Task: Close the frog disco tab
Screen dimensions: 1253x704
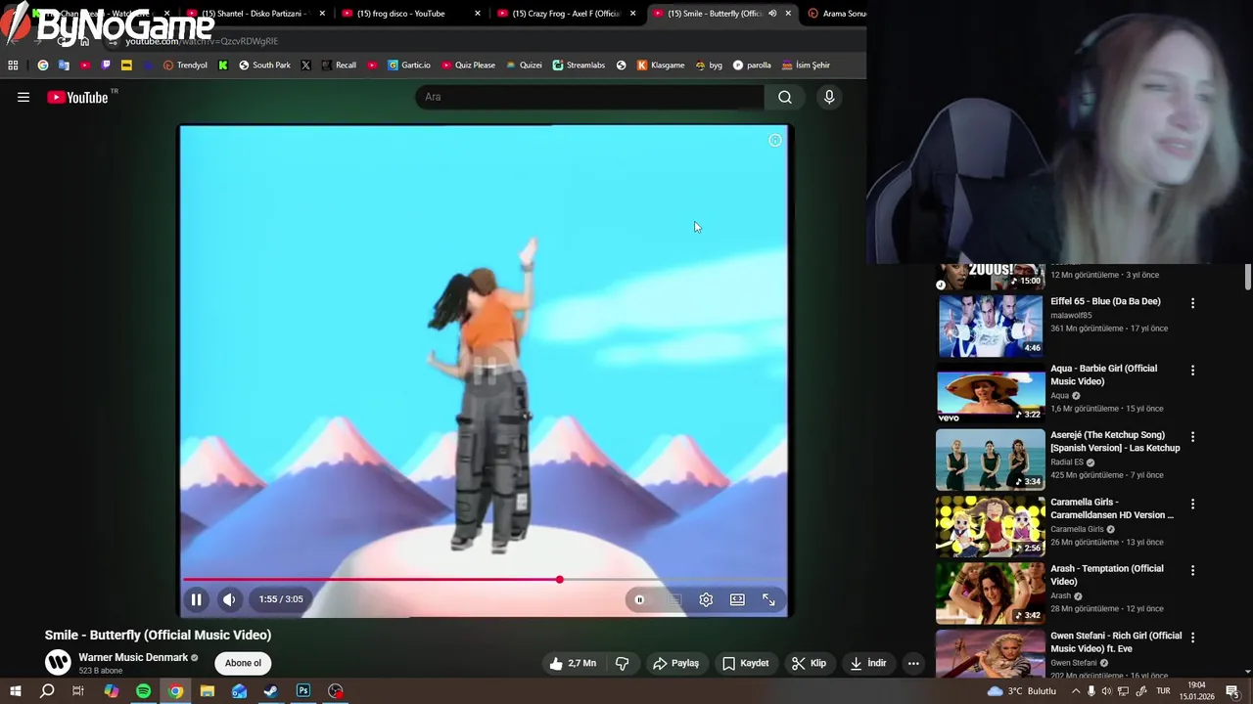Action: point(478,14)
